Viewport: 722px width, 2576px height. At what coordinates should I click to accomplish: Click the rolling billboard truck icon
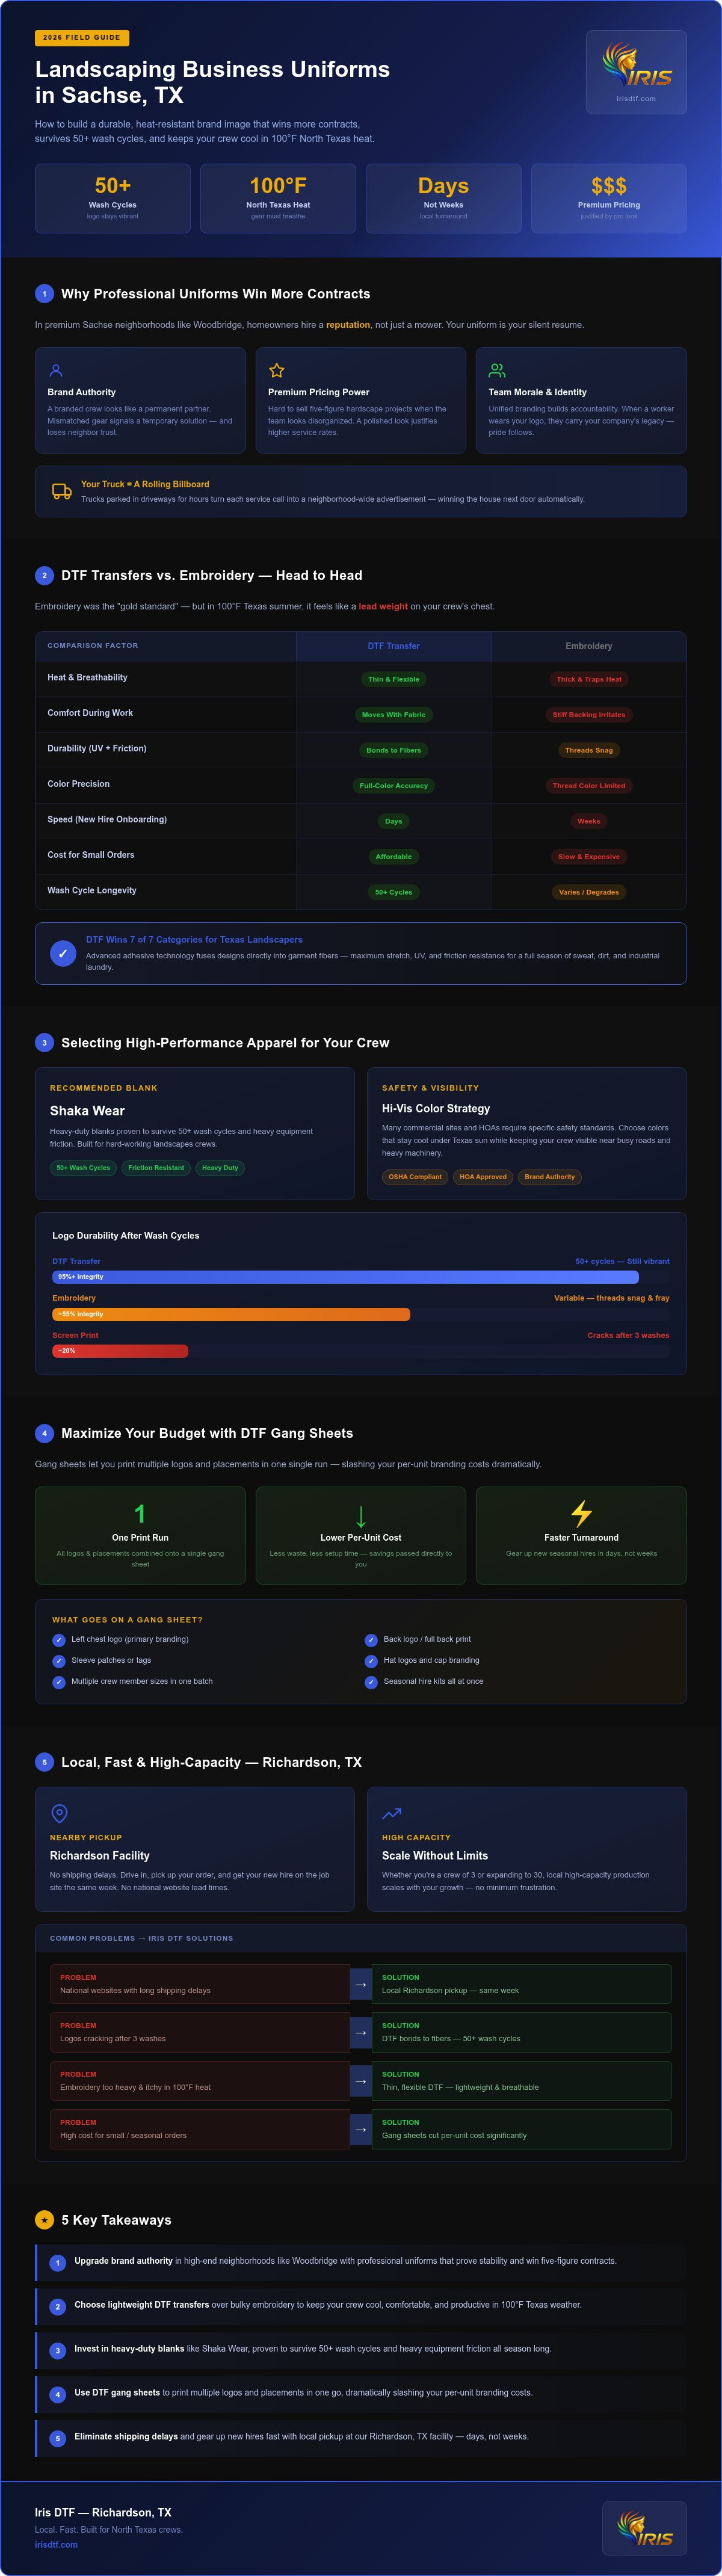tap(62, 491)
